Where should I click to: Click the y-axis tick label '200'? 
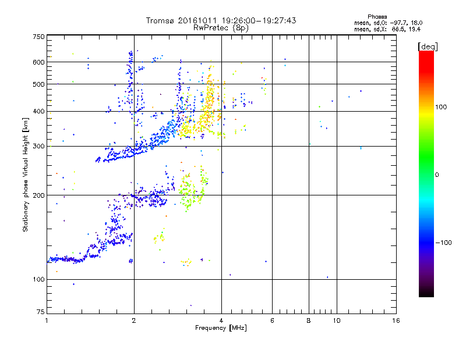38,195
